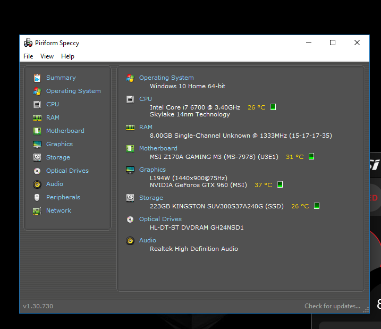Click the Motherboard icon in summary panel

pos(130,148)
